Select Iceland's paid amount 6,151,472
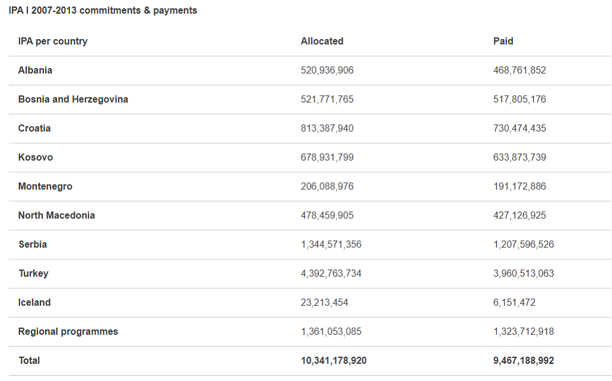This screenshot has width=612, height=381. [514, 303]
